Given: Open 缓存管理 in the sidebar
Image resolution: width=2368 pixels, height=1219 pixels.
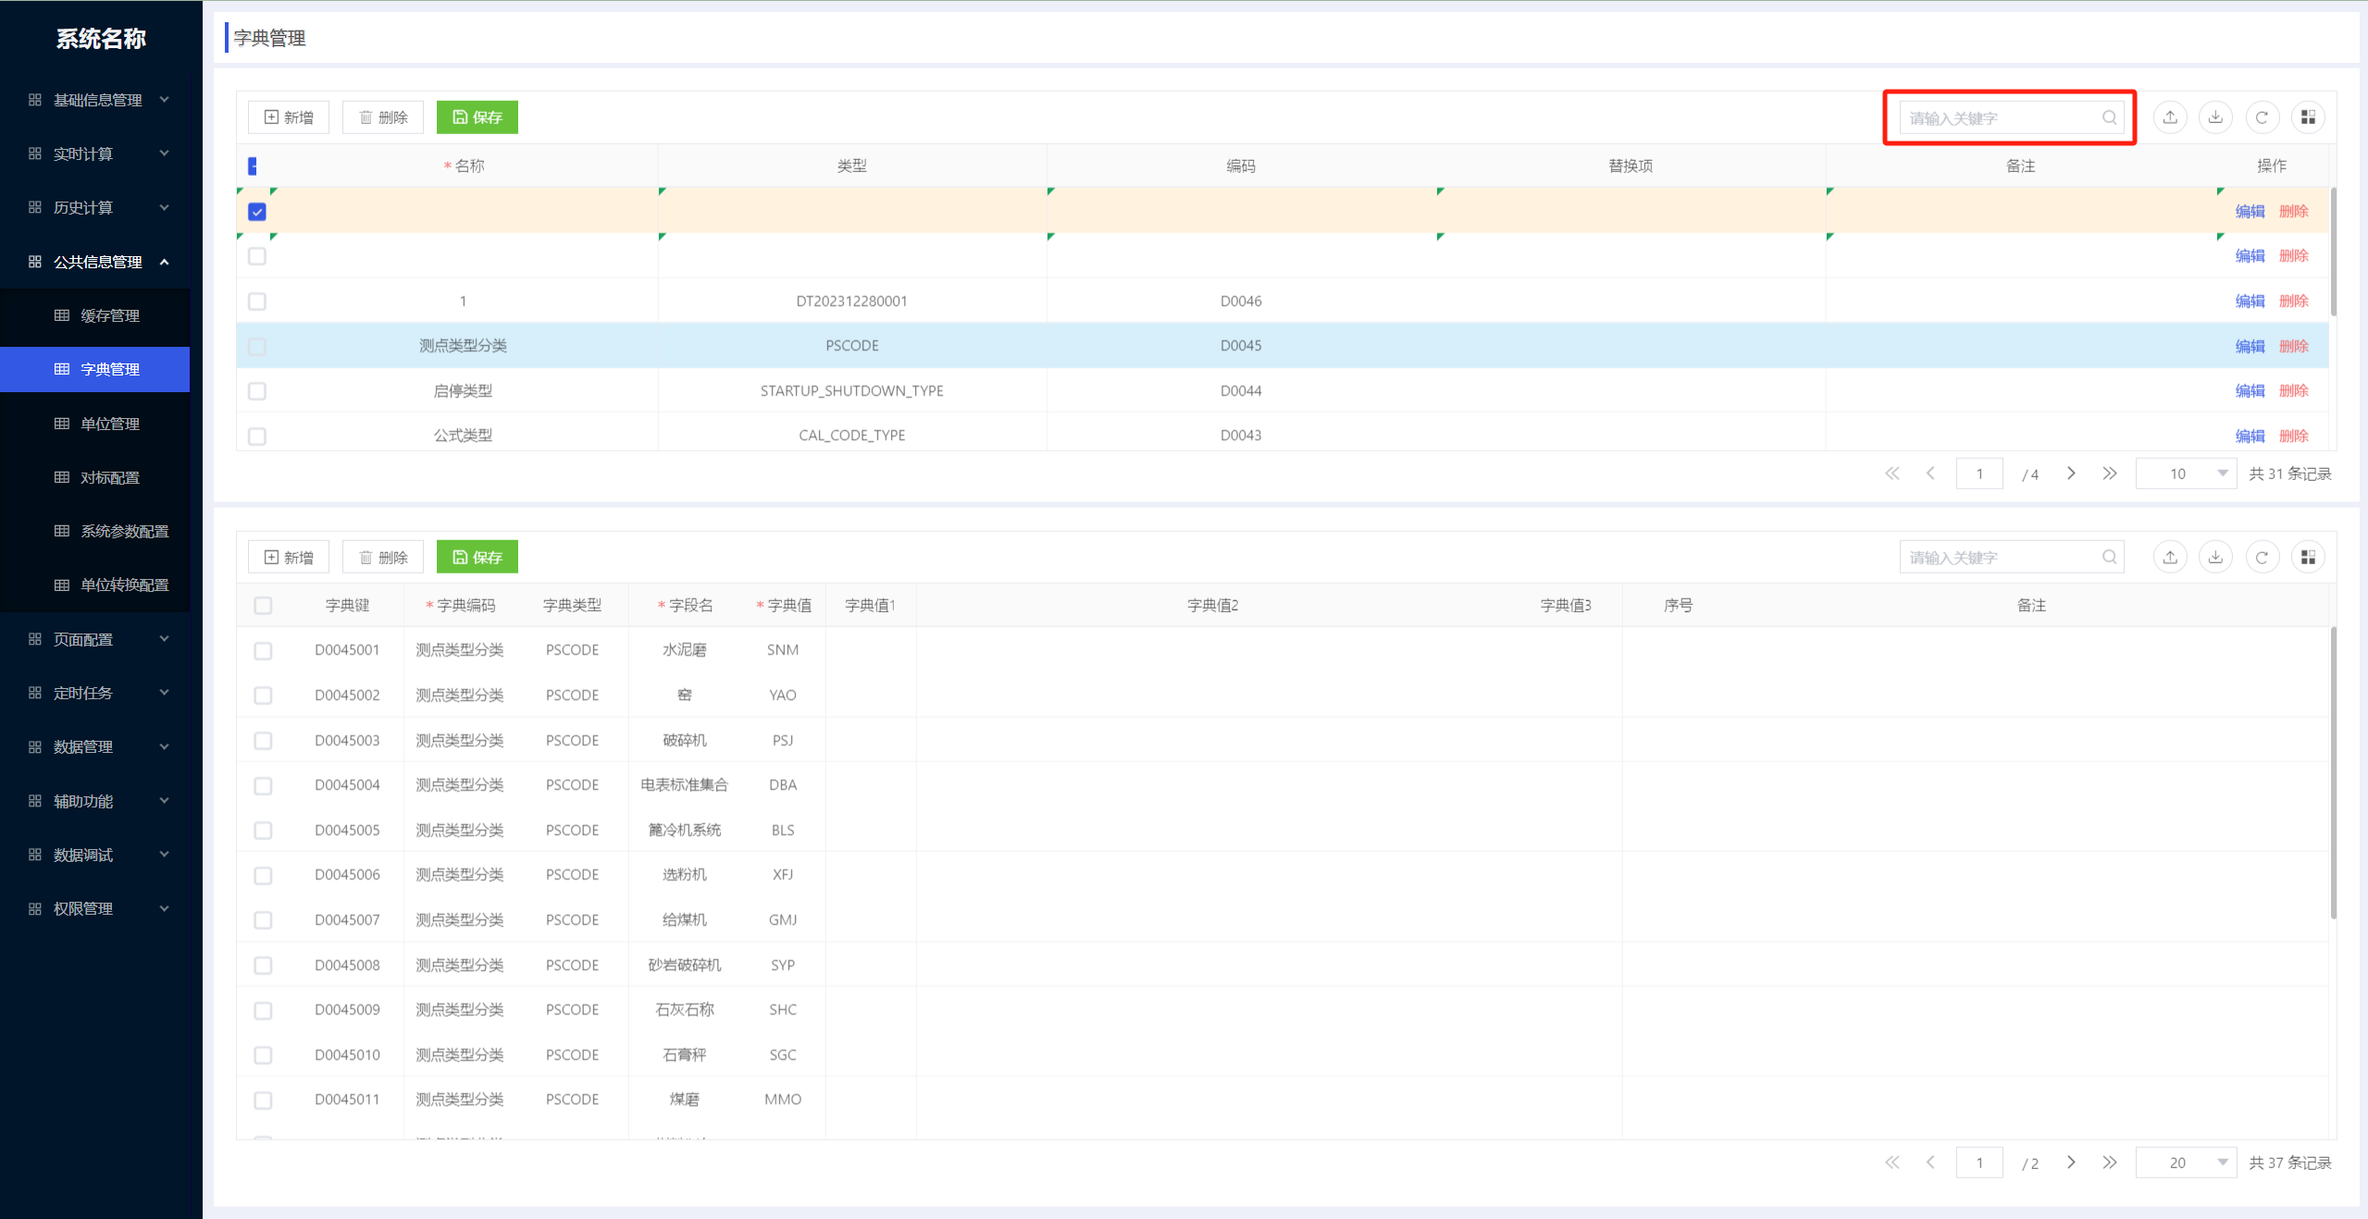Looking at the screenshot, I should (109, 315).
